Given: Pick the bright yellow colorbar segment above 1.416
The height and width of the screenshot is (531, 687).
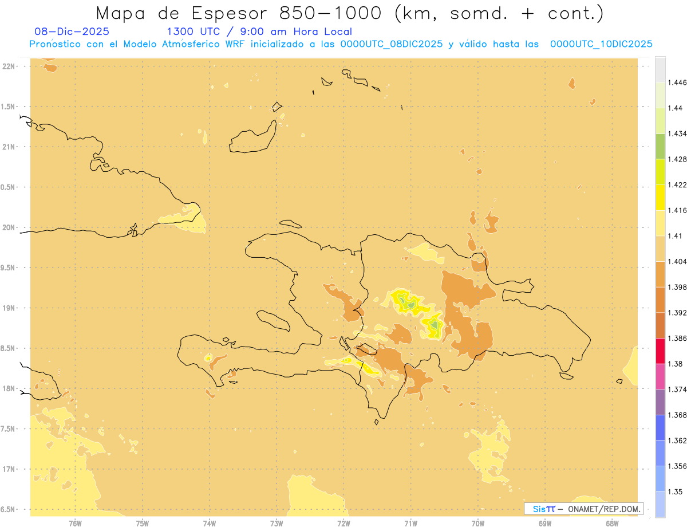Looking at the screenshot, I should click(660, 197).
